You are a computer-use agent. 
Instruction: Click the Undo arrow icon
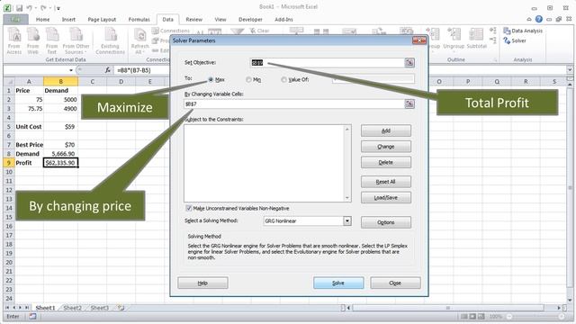pyautogui.click(x=30, y=8)
